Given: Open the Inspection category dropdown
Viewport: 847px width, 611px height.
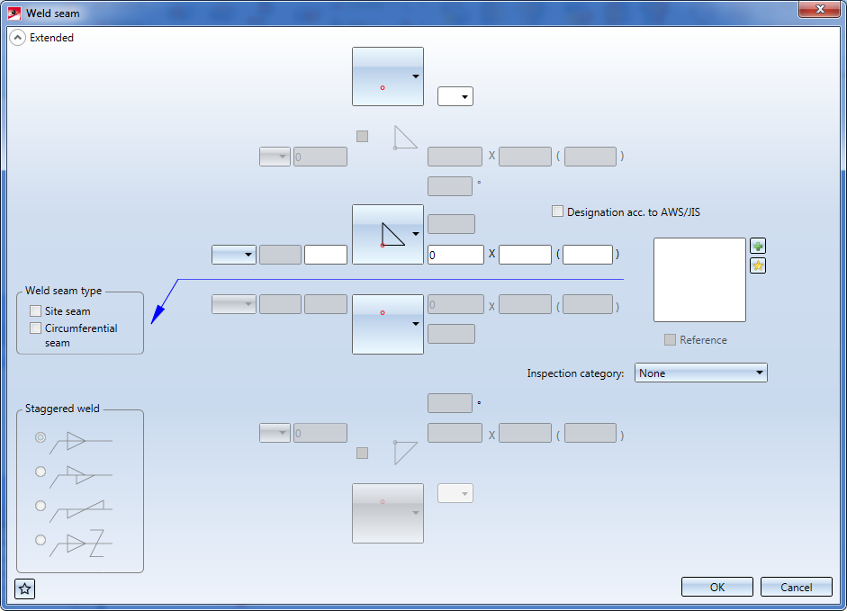Looking at the screenshot, I should [700, 373].
